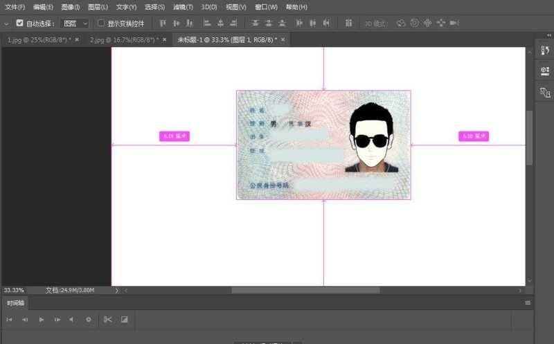Open the Properties panel icon in right dock
554x344 pixels.
pyautogui.click(x=544, y=71)
